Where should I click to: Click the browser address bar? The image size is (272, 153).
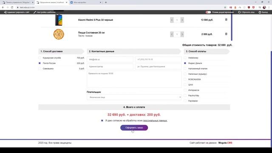click(120, 8)
